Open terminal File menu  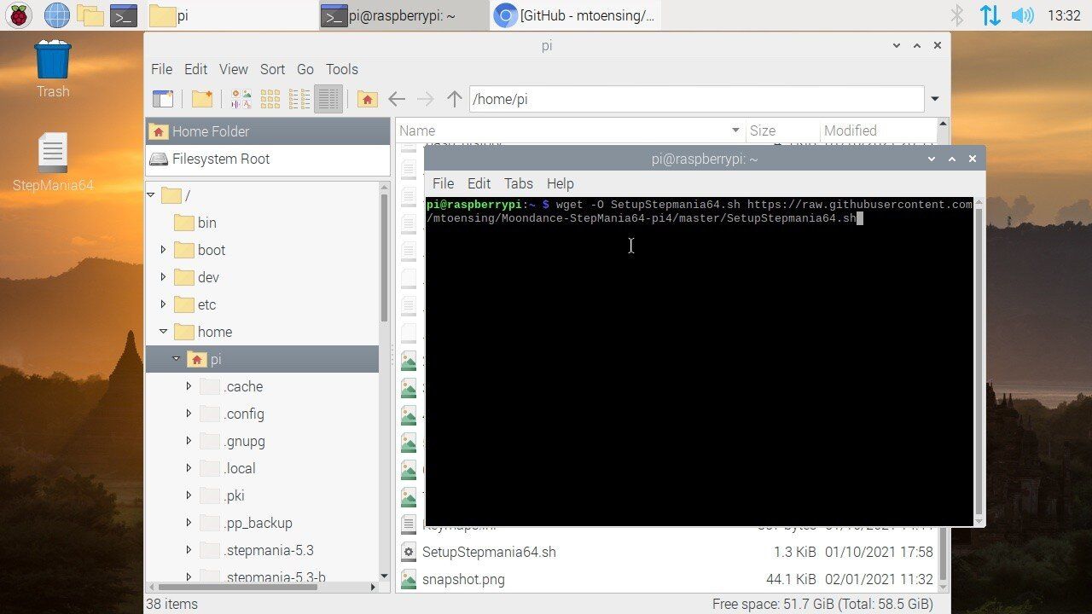pos(443,183)
